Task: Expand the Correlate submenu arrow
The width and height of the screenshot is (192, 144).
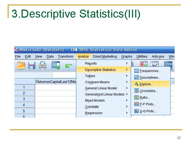Action: click(x=127, y=107)
